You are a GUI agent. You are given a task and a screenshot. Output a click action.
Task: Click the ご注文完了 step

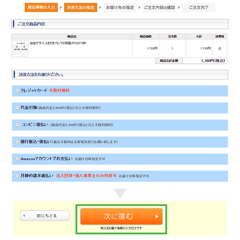tap(199, 7)
